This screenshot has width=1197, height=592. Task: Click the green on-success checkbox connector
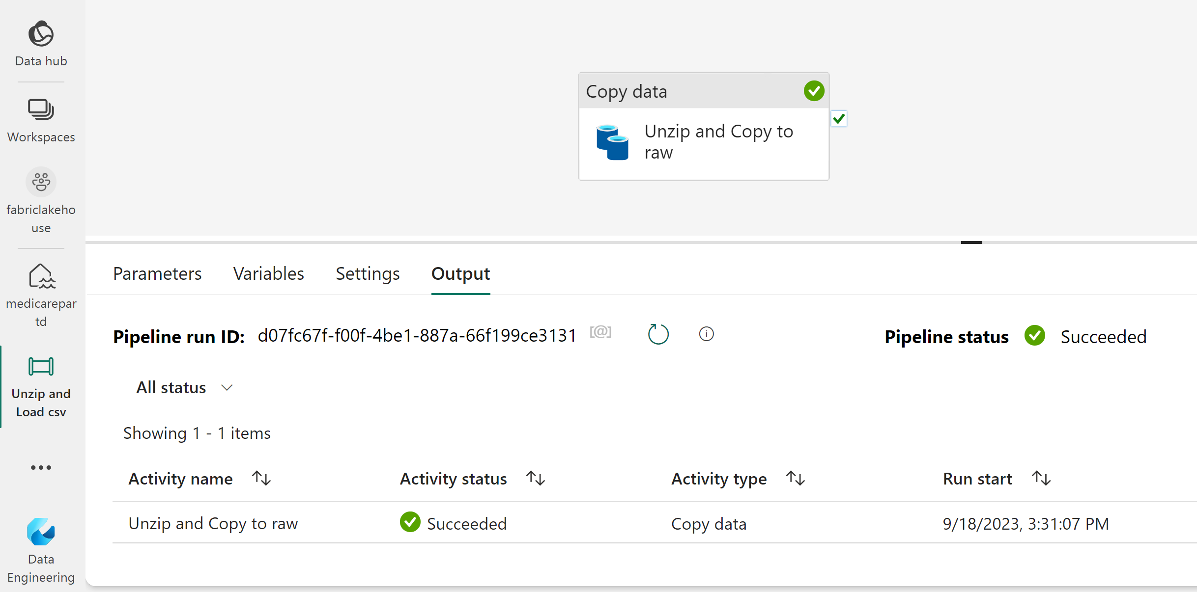tap(839, 119)
